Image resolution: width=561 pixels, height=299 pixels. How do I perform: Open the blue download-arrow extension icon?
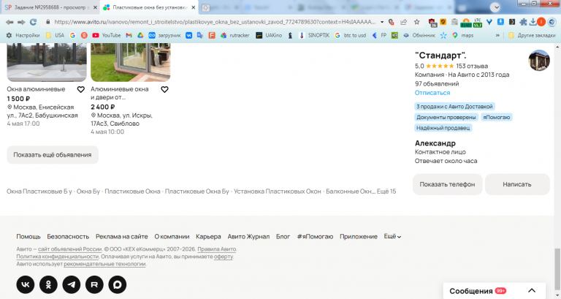(500, 22)
